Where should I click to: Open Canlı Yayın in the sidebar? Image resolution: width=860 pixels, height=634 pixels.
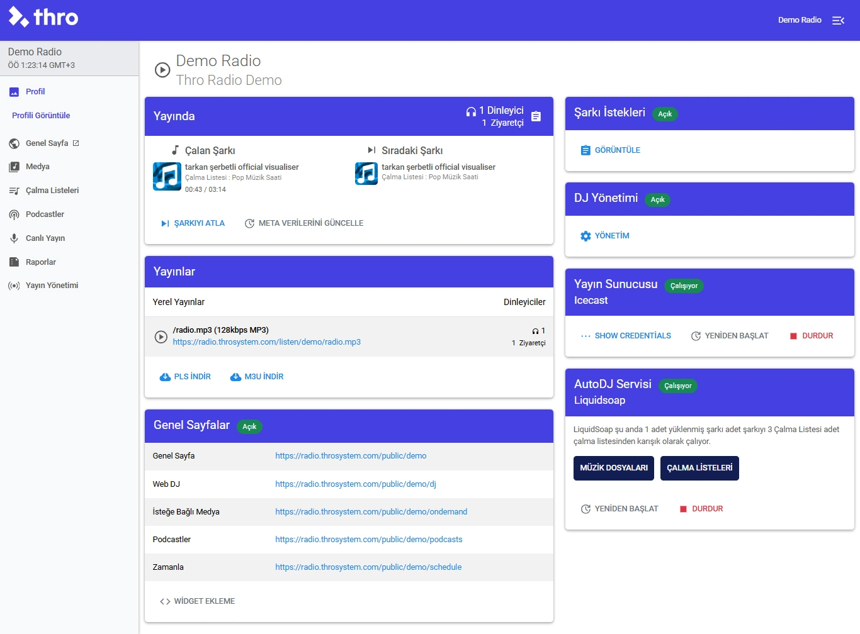[x=69, y=238]
